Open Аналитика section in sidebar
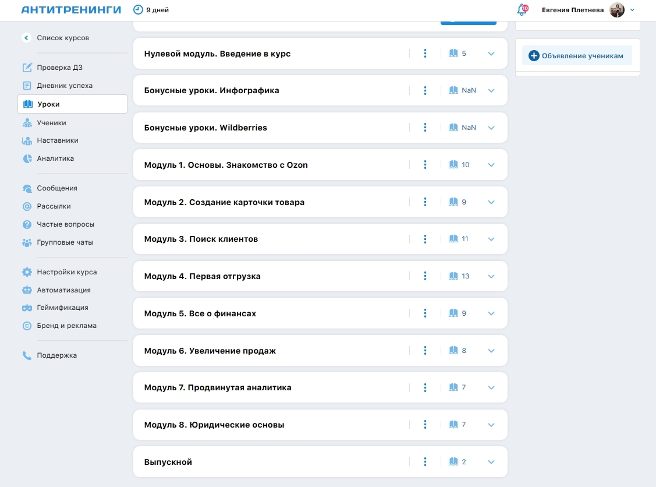 55,158
